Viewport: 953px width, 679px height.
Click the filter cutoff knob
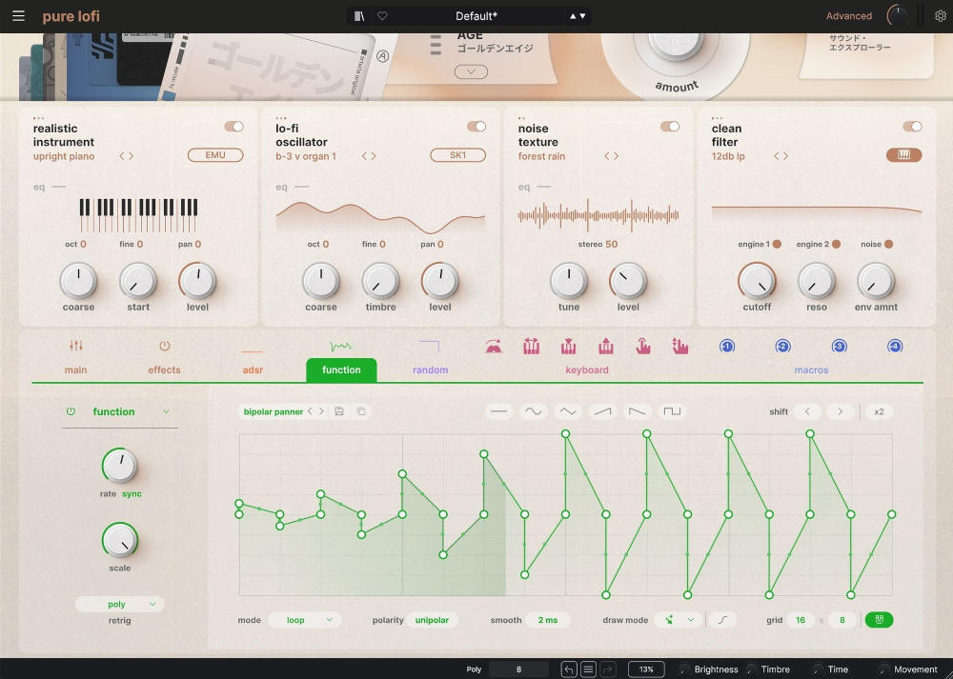tap(757, 282)
